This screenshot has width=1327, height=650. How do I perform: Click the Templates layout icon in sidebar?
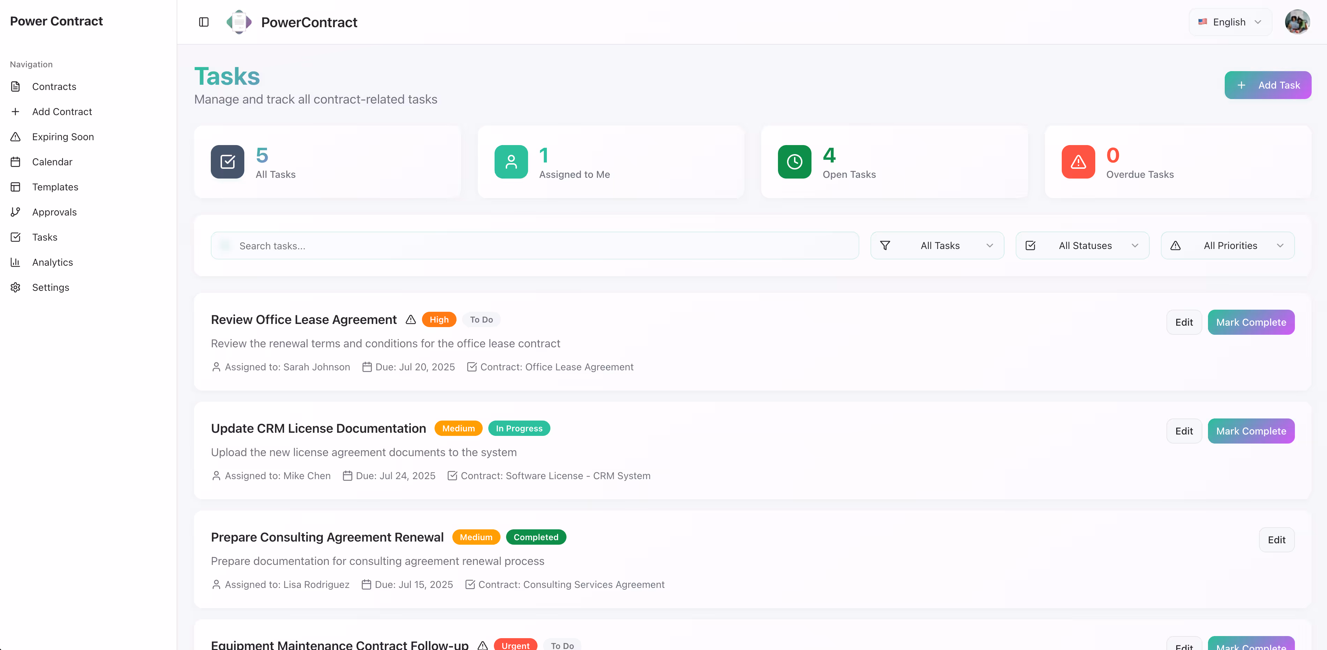point(15,187)
